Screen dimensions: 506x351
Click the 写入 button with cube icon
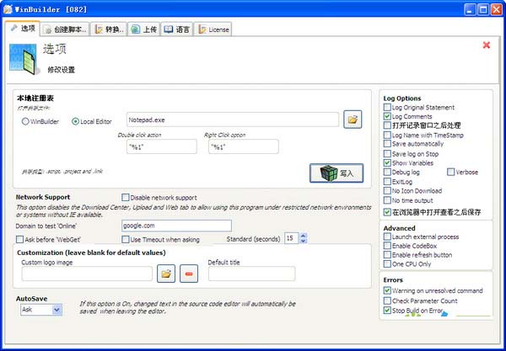click(x=336, y=173)
